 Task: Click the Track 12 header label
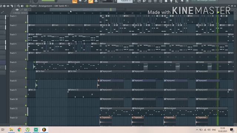click(x=14, y=117)
